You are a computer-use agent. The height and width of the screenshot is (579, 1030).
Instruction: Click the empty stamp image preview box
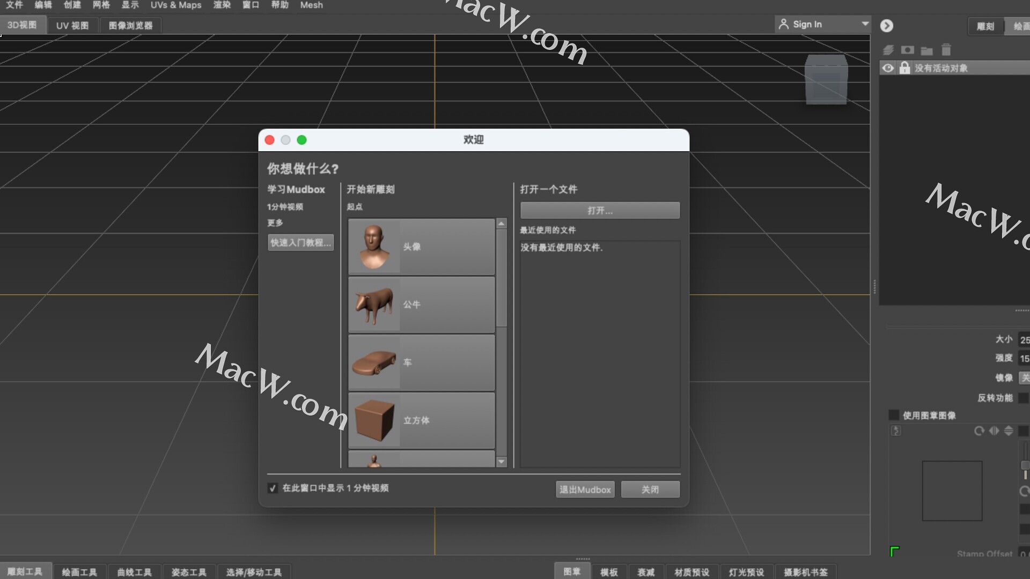click(952, 491)
